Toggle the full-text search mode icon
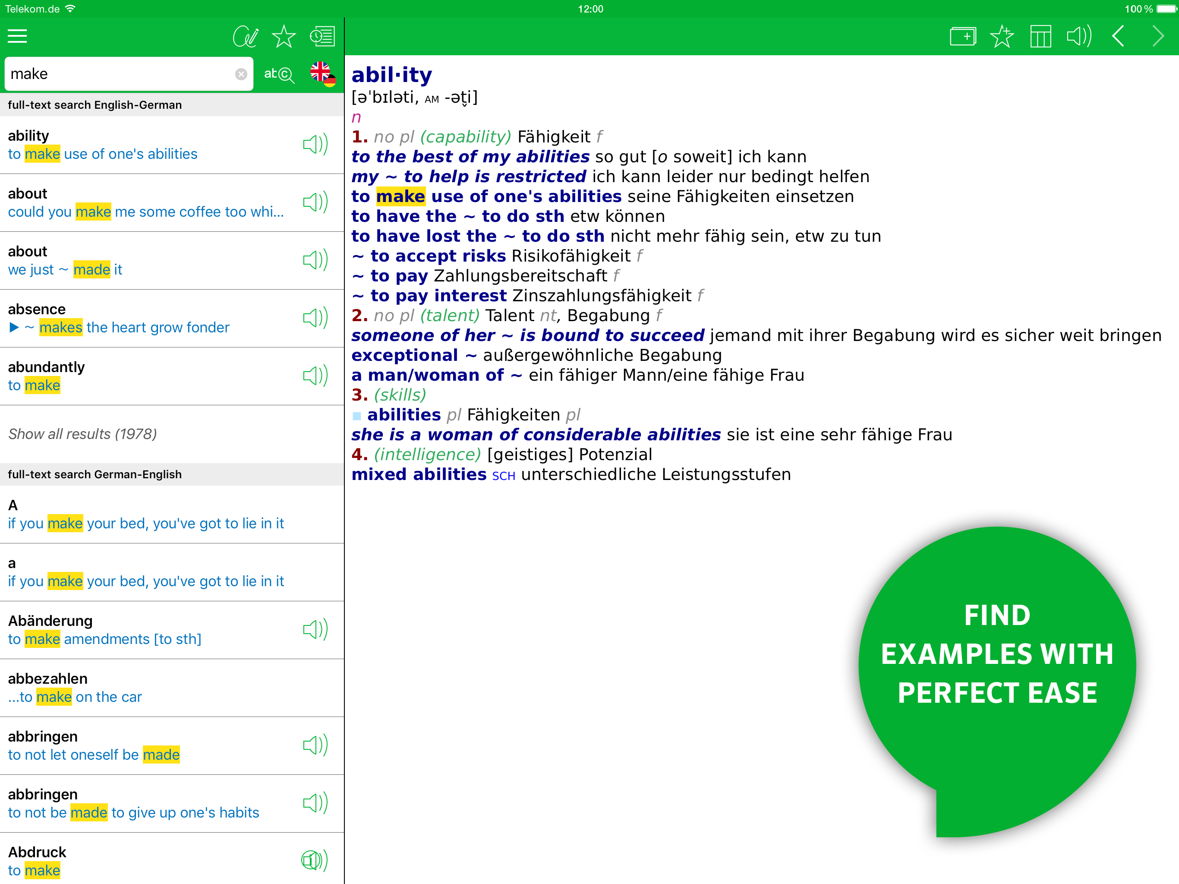Image resolution: width=1179 pixels, height=884 pixels. [279, 74]
